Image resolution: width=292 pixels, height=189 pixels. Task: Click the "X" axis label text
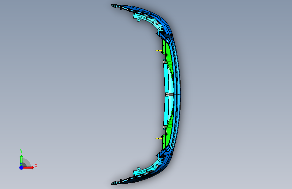point(36,166)
